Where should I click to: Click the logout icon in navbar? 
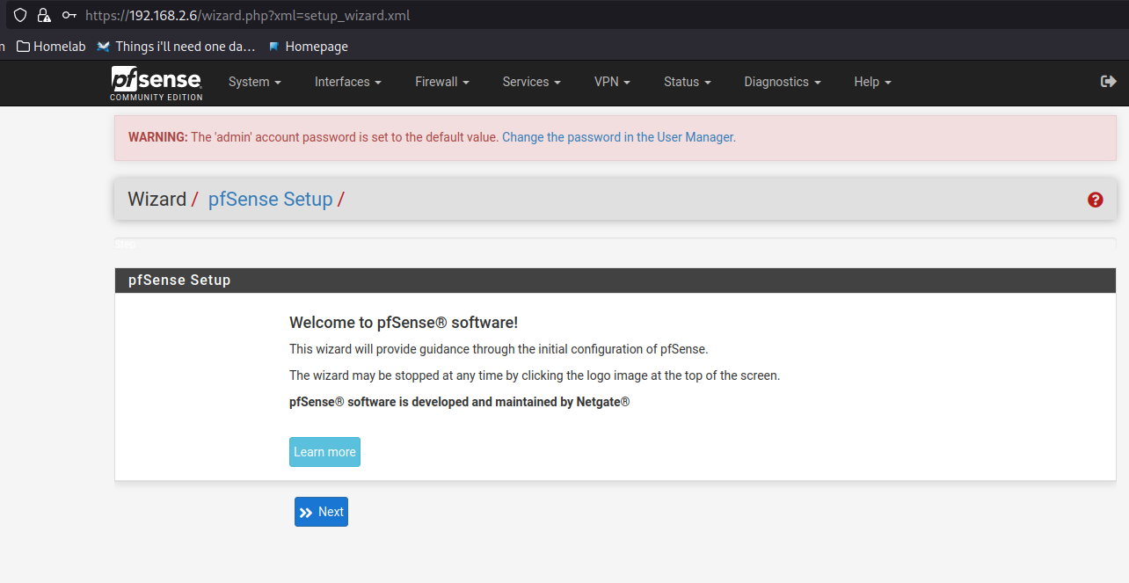(1108, 82)
